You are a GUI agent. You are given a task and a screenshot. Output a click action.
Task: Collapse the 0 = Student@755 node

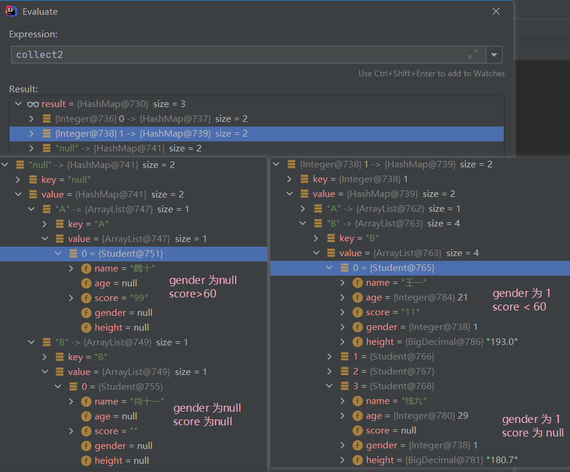click(58, 387)
